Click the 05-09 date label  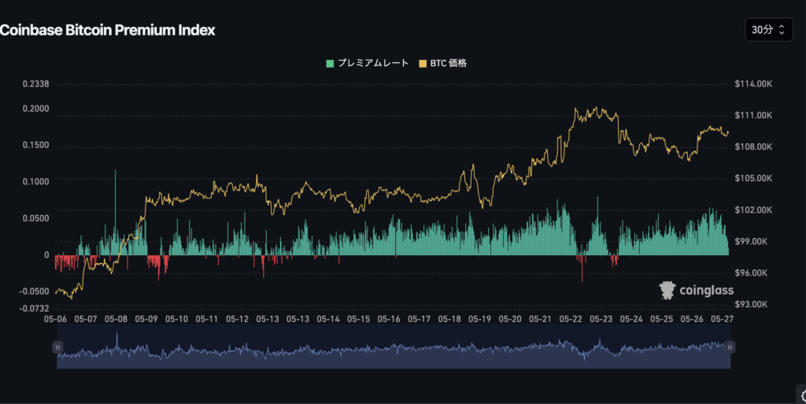[x=146, y=319]
